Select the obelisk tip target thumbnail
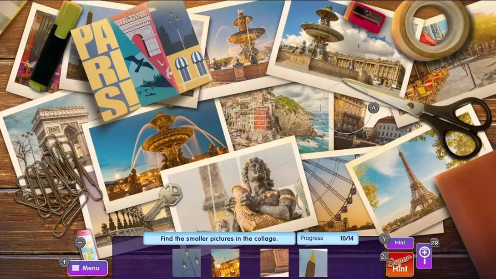 click(313, 263)
